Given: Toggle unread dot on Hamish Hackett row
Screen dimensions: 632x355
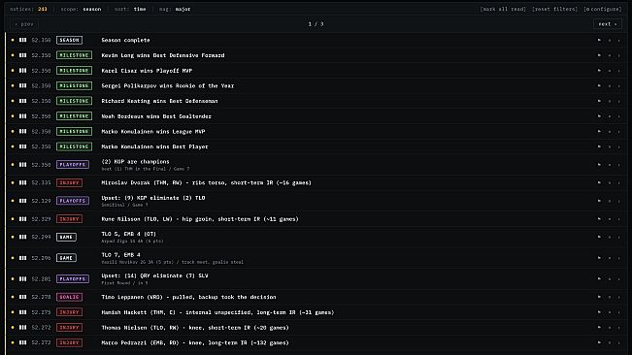Looking at the screenshot, I should (13, 312).
